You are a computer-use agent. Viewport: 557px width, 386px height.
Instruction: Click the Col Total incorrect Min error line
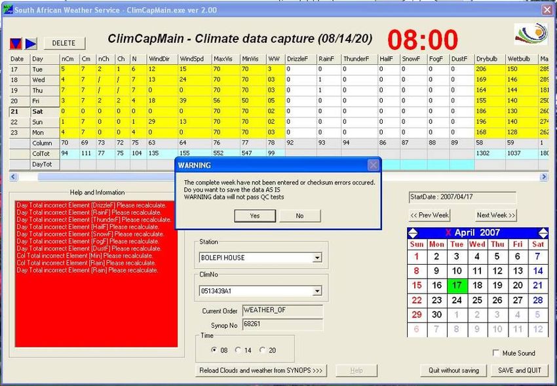(x=85, y=256)
